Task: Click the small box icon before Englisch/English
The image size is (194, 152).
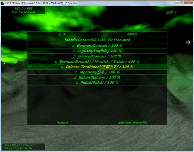Action: click(x=74, y=51)
